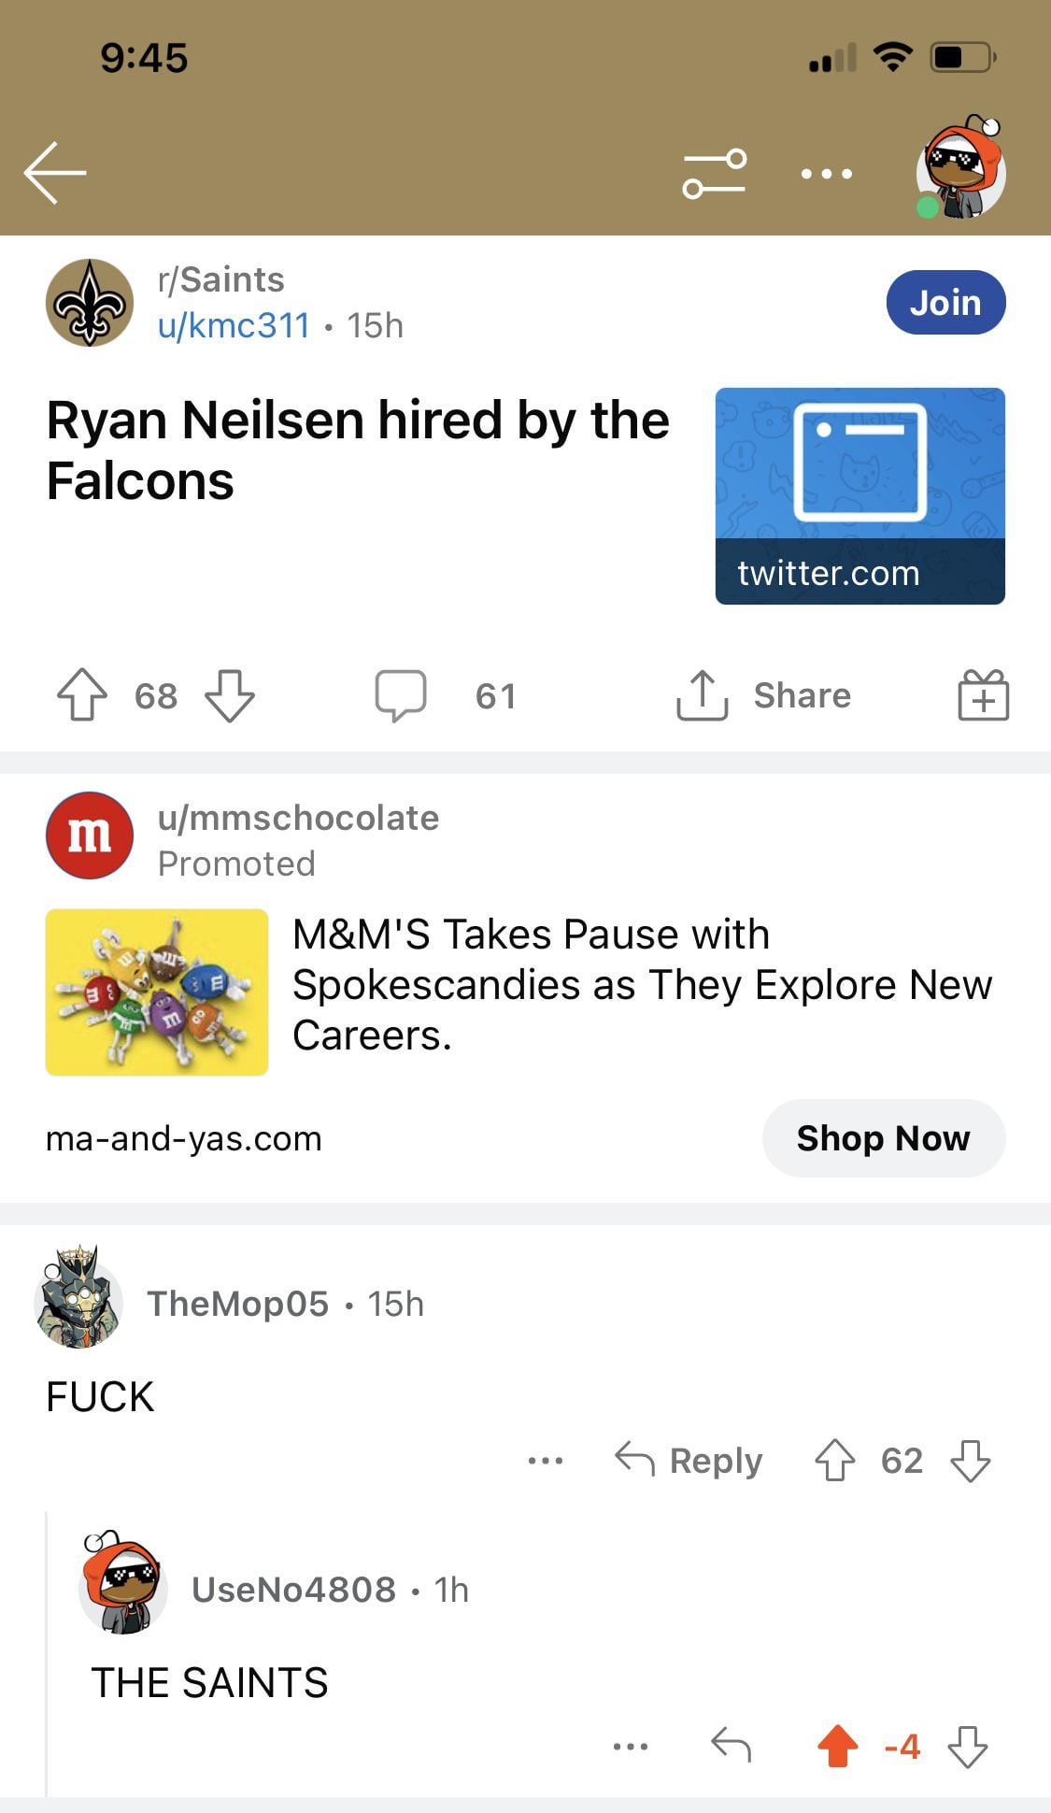
Task: Open the three-dot overflow menu in header
Action: (827, 174)
